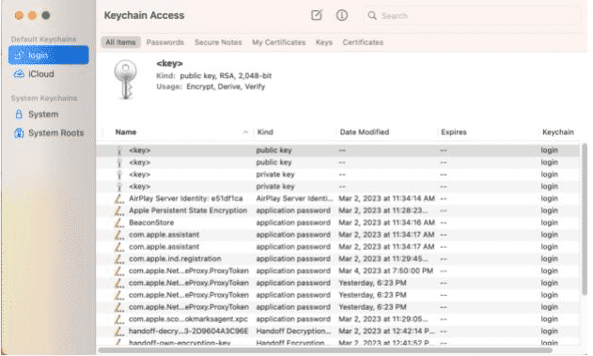Select the Apple Persistent State Encryption row
The image size is (593, 356).
click(x=337, y=210)
